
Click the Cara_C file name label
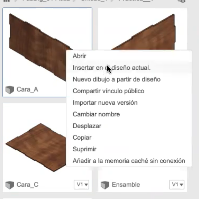(x=27, y=185)
